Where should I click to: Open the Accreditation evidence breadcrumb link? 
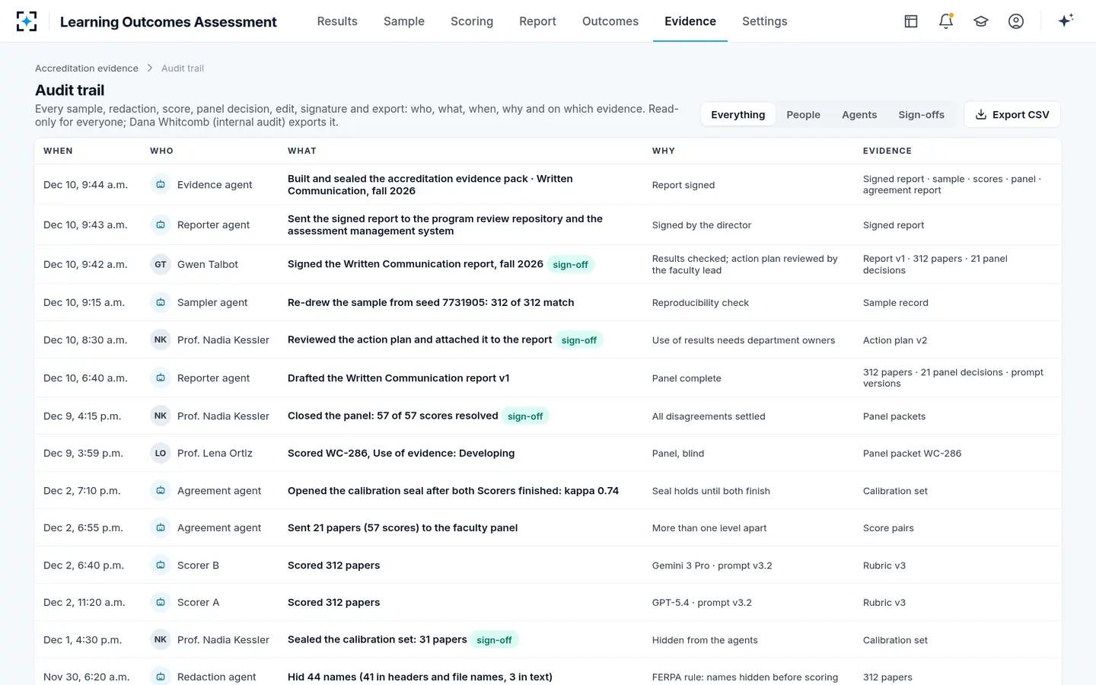[87, 68]
